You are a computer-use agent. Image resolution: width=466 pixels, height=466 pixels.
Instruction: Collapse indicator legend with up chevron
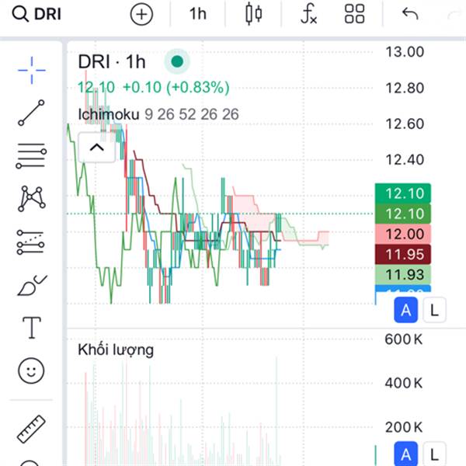coord(96,148)
